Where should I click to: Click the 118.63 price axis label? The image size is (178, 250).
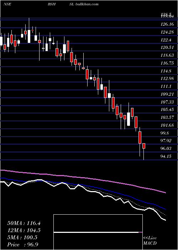167,55
